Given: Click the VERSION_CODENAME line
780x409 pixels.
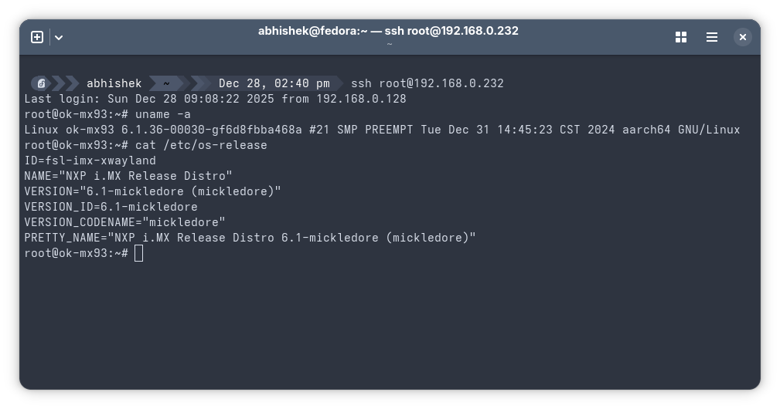Looking at the screenshot, I should click(124, 222).
